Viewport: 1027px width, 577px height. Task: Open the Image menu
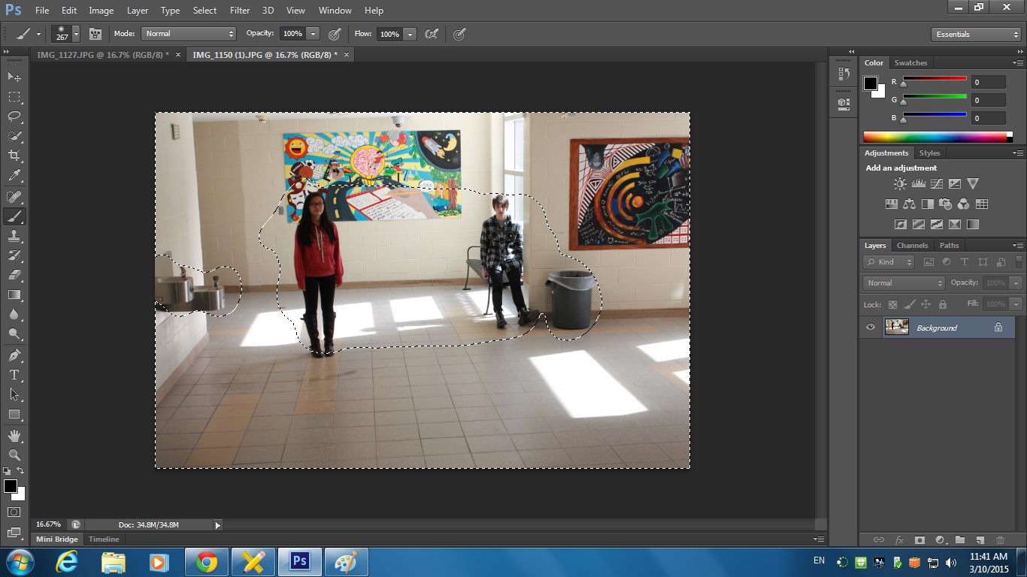(101, 11)
